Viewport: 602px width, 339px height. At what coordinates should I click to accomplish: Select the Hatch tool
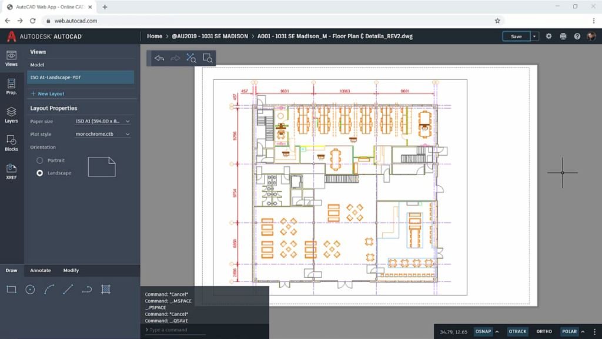[x=105, y=289]
